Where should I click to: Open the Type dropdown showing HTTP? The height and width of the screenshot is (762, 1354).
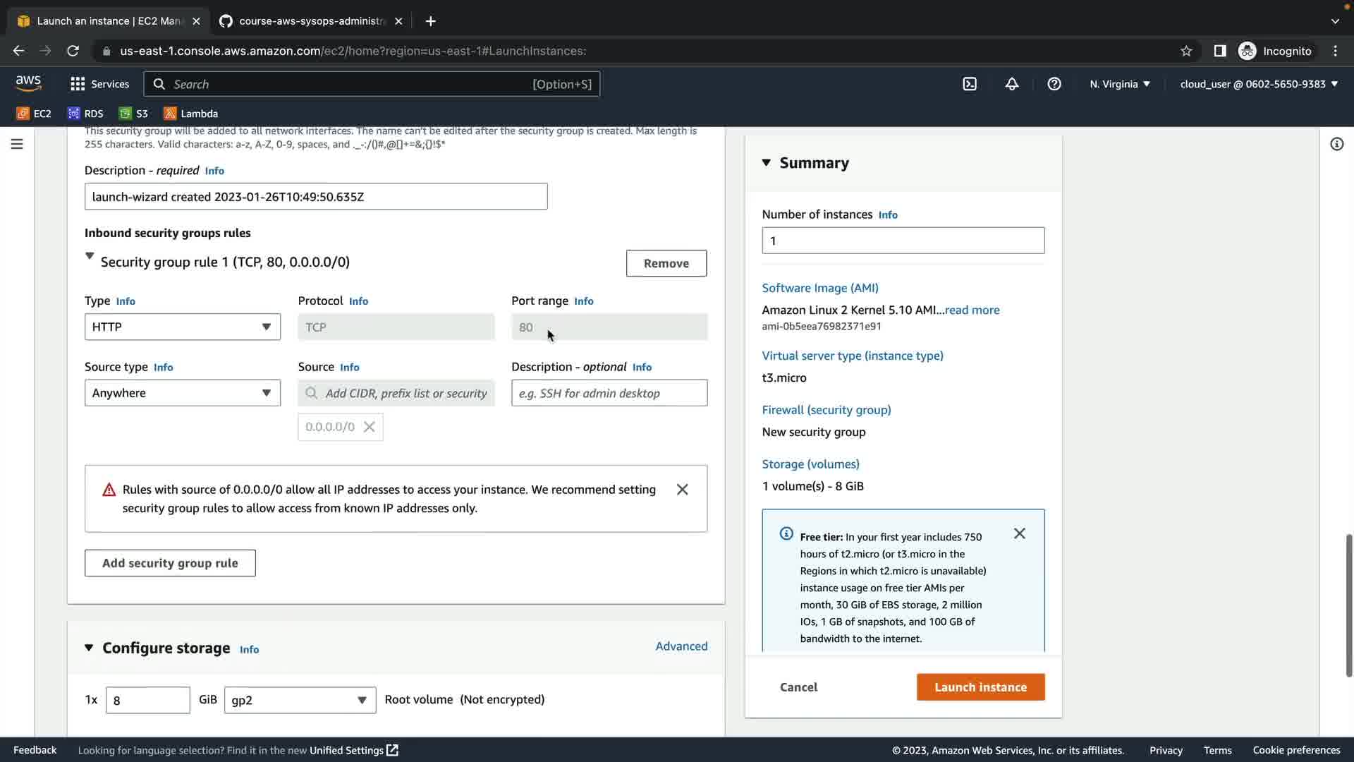(182, 327)
